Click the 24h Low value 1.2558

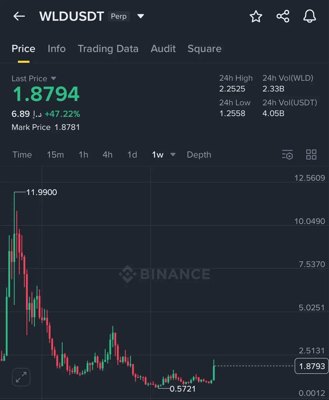pyautogui.click(x=232, y=113)
